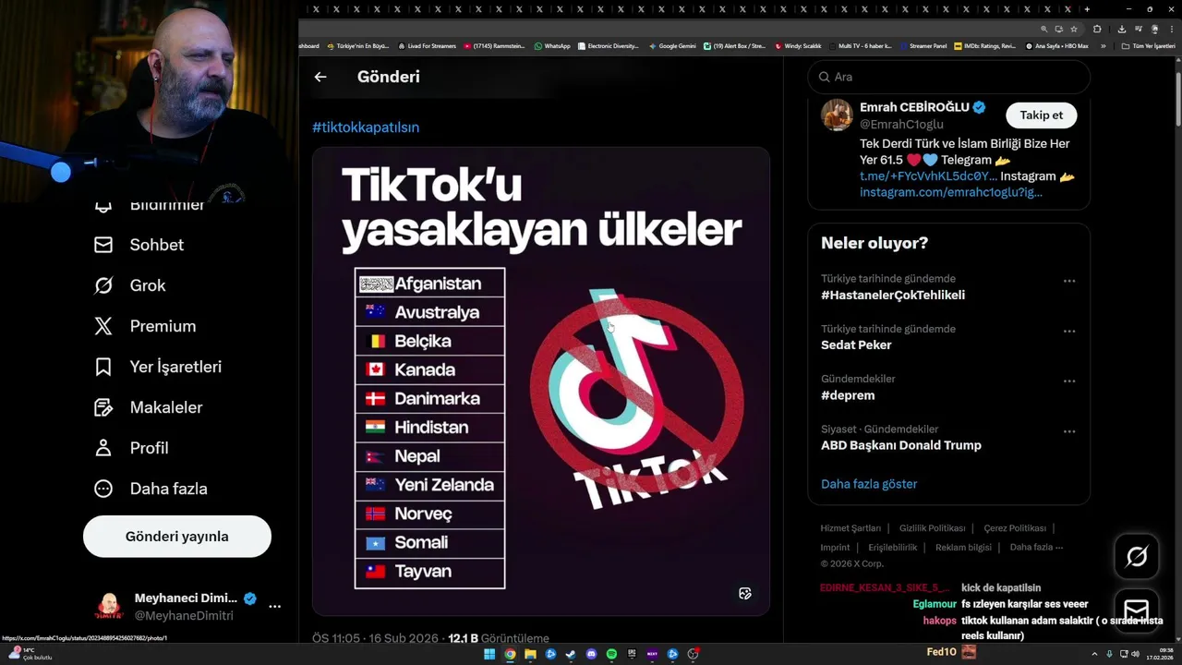Go back using the arrow beside Gönderi

pyautogui.click(x=320, y=77)
